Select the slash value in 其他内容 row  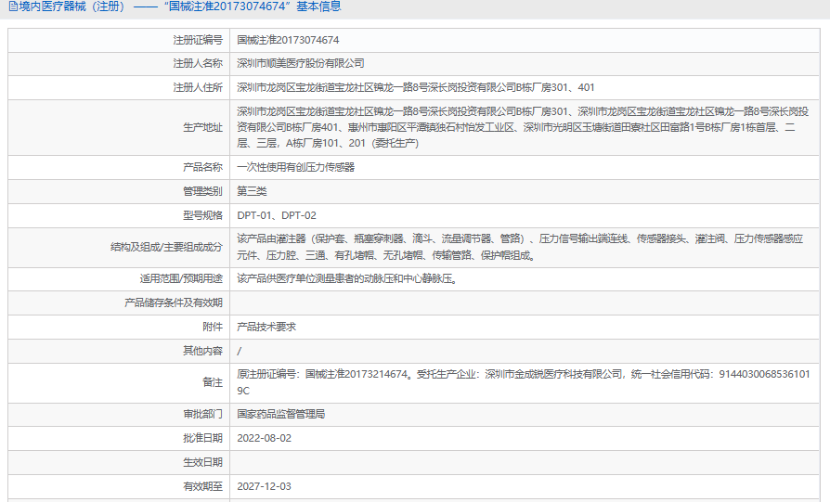240,352
